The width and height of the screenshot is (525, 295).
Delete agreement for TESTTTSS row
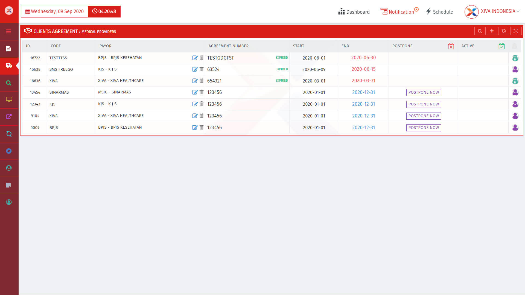point(202,58)
